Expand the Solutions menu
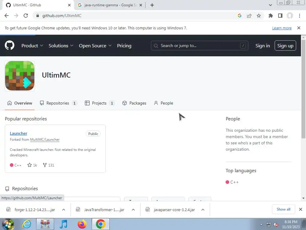Image resolution: width=306 pixels, height=230 pixels. click(x=61, y=46)
